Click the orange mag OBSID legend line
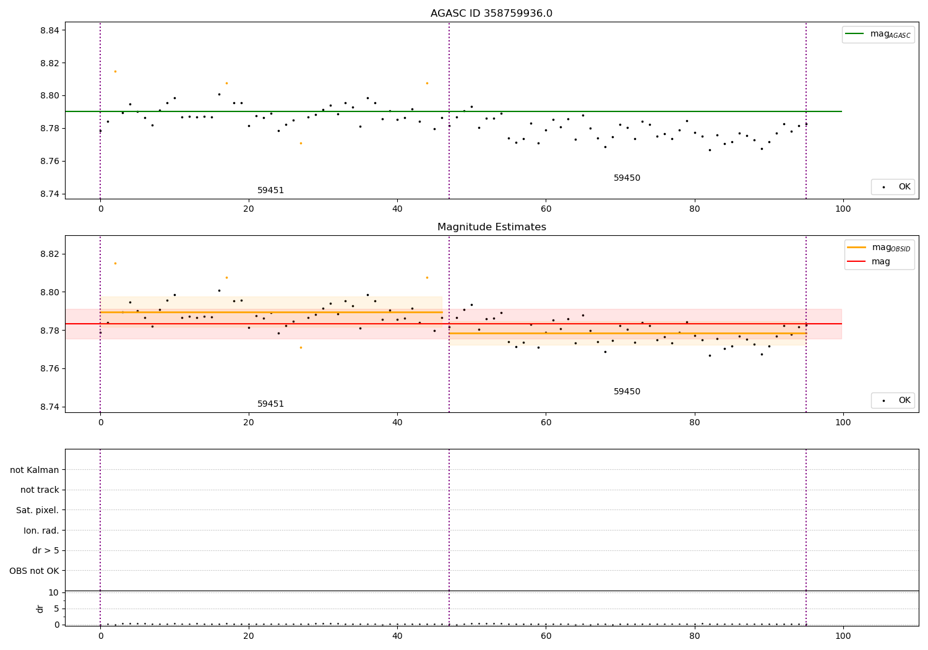 pos(857,247)
